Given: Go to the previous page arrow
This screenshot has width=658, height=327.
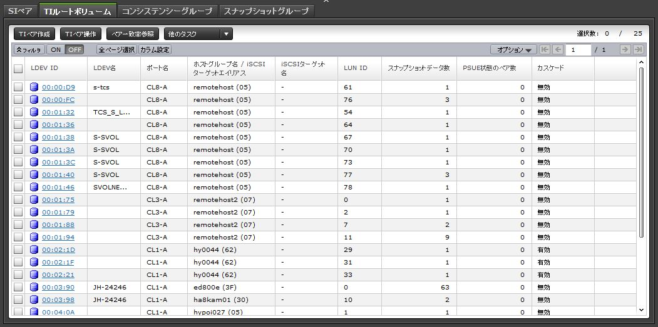Looking at the screenshot, I should [558, 49].
